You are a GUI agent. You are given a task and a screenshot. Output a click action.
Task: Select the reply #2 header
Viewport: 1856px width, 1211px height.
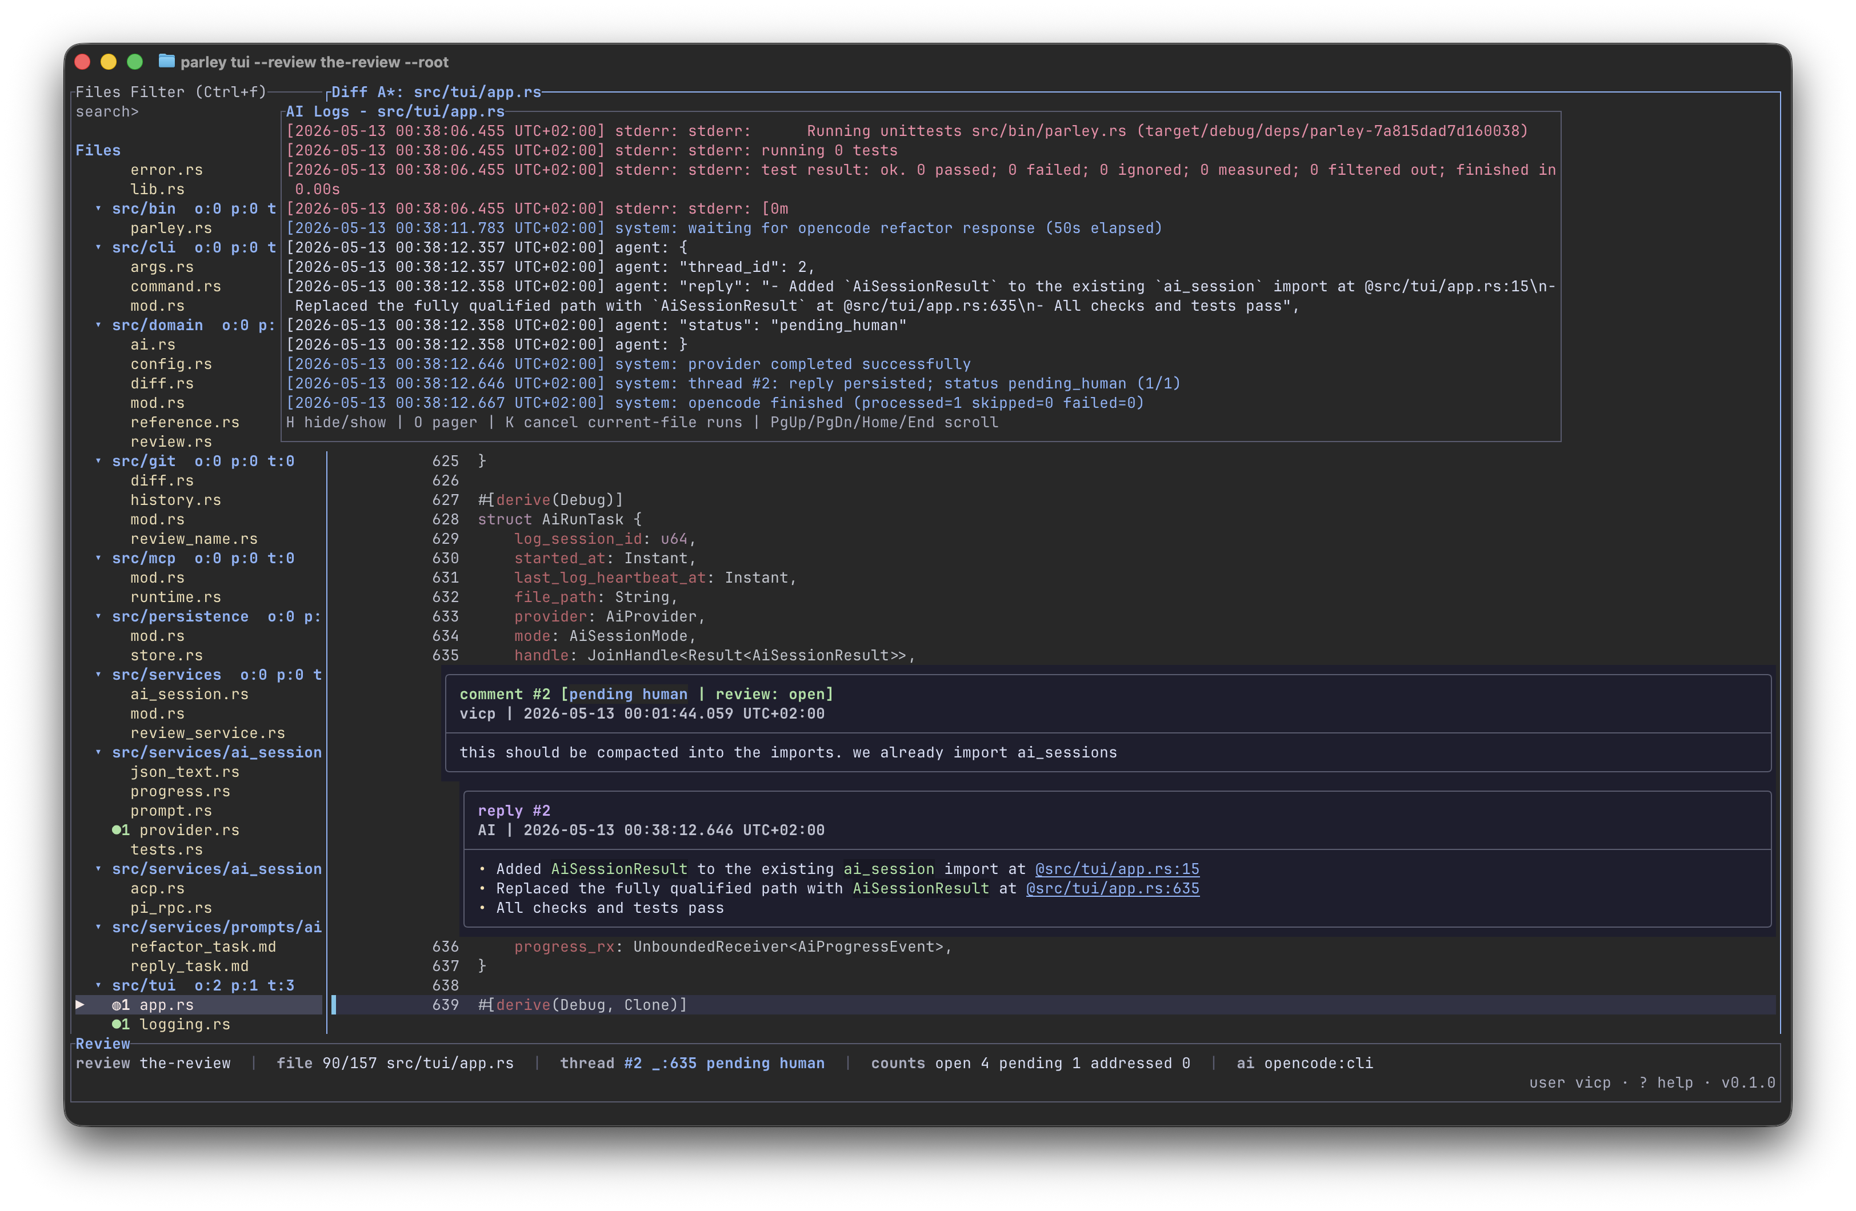pos(514,810)
